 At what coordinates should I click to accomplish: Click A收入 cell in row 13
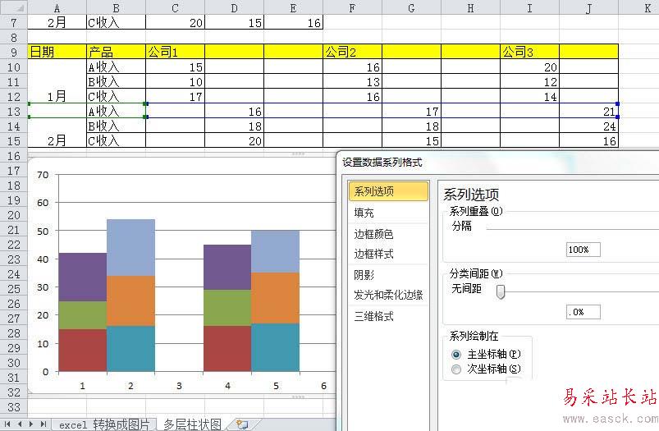(116, 111)
